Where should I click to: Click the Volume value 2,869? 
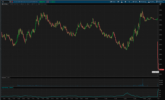(8, 78)
